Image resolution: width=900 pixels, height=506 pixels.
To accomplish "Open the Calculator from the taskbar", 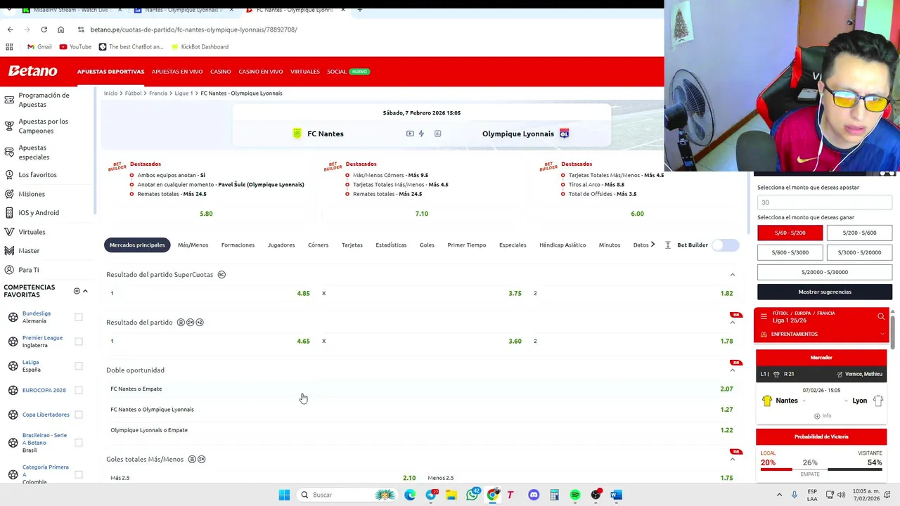I will coord(554,495).
